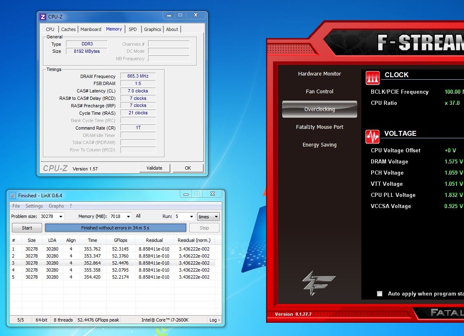The image size is (464, 336).
Task: Click the red CLOCK section icon
Action: pyautogui.click(x=372, y=77)
